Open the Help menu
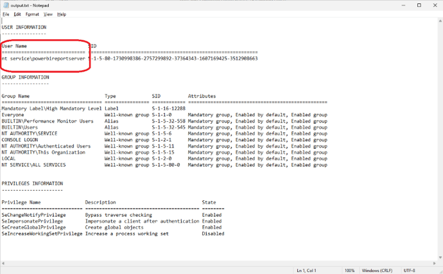Screen dimensions: 443x274 point(62,14)
